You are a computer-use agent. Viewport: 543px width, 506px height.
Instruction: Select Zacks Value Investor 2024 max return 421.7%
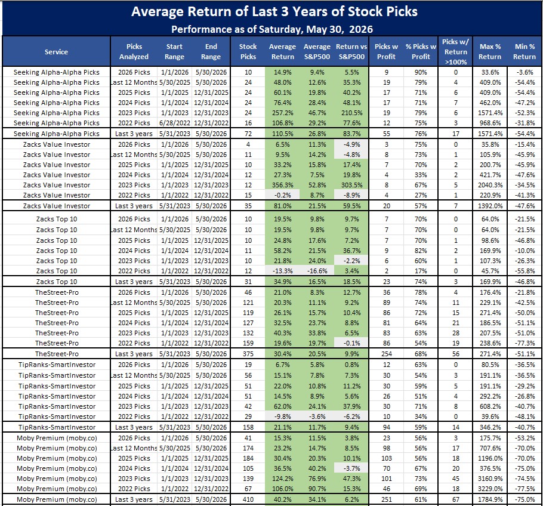point(490,175)
